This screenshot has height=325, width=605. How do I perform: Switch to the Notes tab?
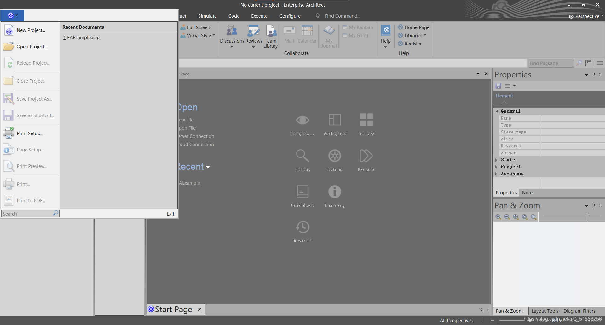528,193
